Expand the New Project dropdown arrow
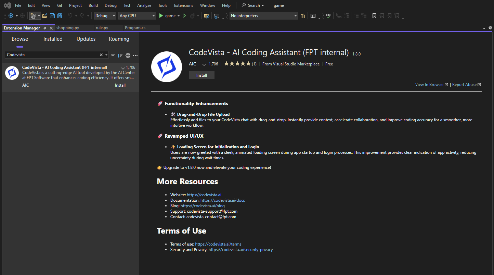Image resolution: width=494 pixels, height=275 pixels. (x=39, y=16)
